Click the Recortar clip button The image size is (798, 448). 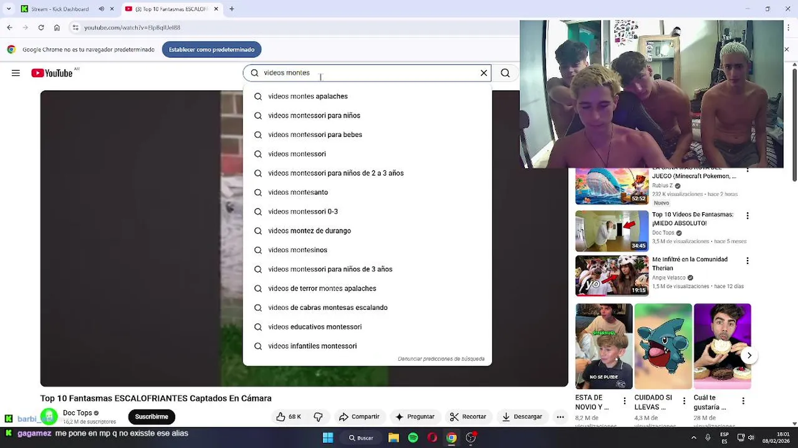(x=468, y=417)
